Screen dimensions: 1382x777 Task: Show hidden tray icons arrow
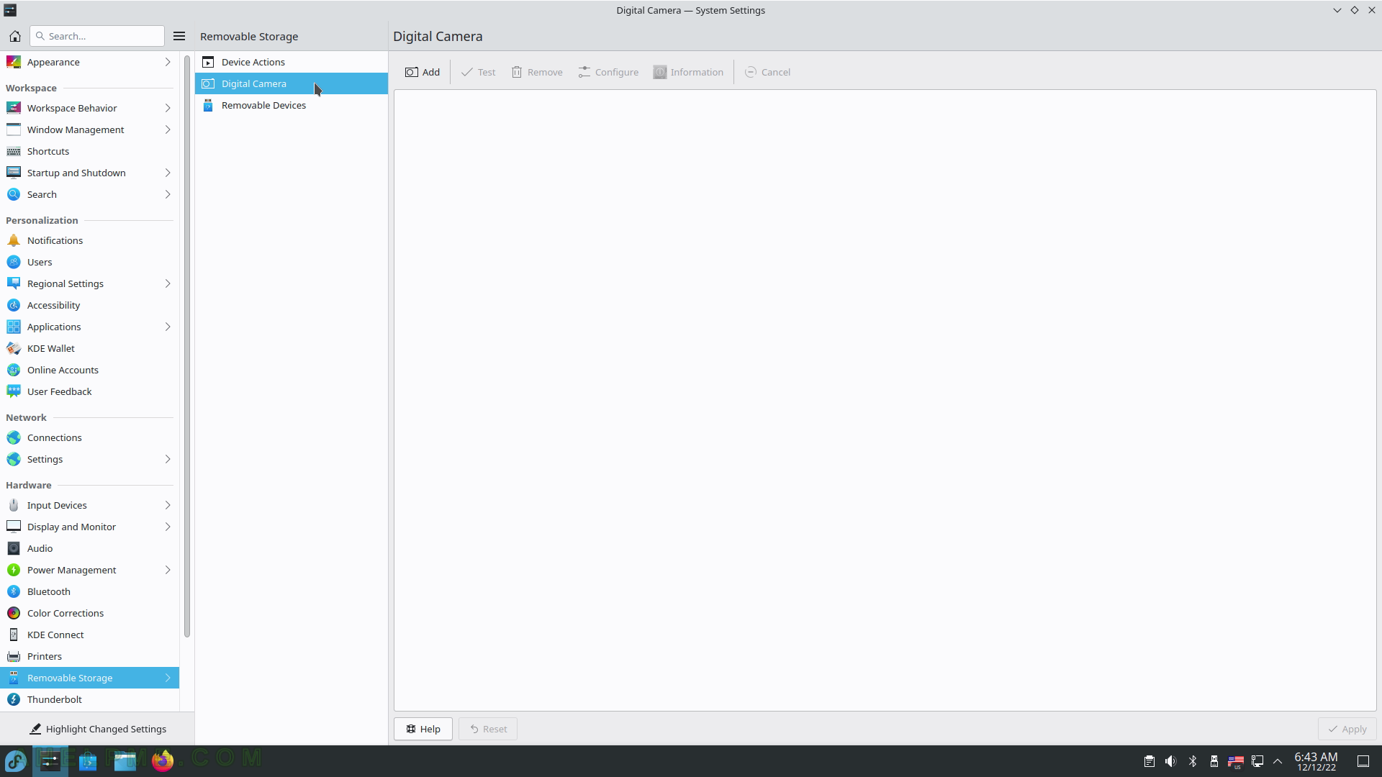click(1278, 761)
